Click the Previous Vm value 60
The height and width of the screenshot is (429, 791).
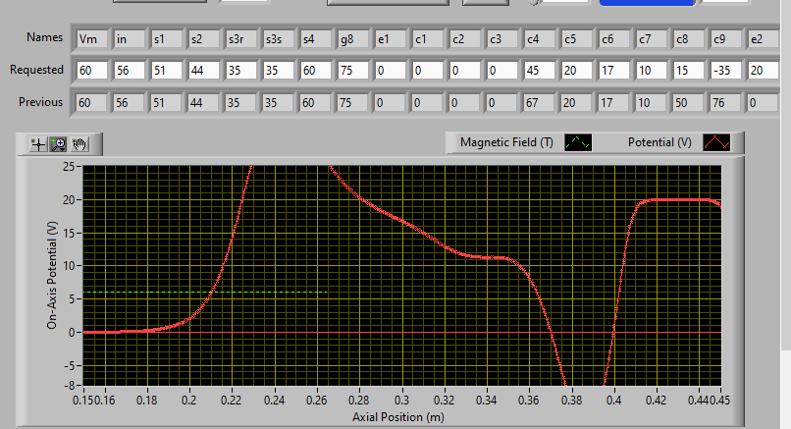point(92,103)
